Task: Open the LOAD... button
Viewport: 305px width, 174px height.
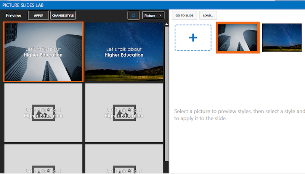Action: (208, 16)
